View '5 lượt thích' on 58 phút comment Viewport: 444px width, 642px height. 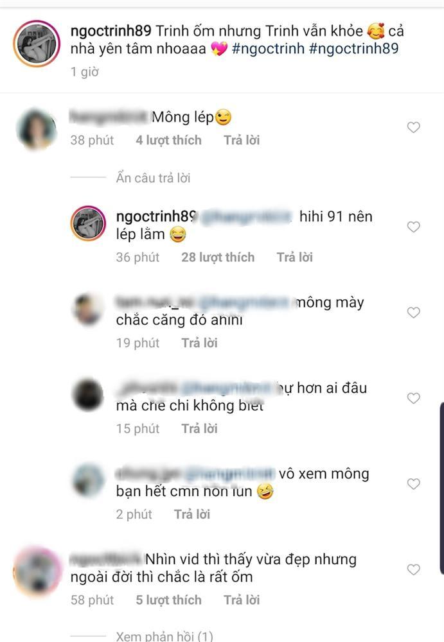(x=168, y=600)
